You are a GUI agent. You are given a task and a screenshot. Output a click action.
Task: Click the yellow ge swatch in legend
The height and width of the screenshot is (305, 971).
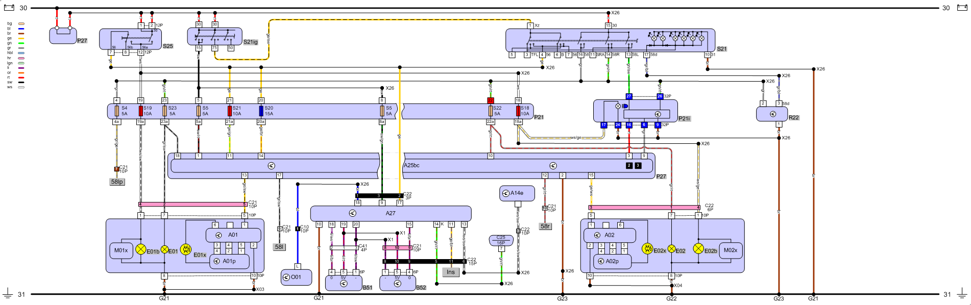(x=21, y=38)
